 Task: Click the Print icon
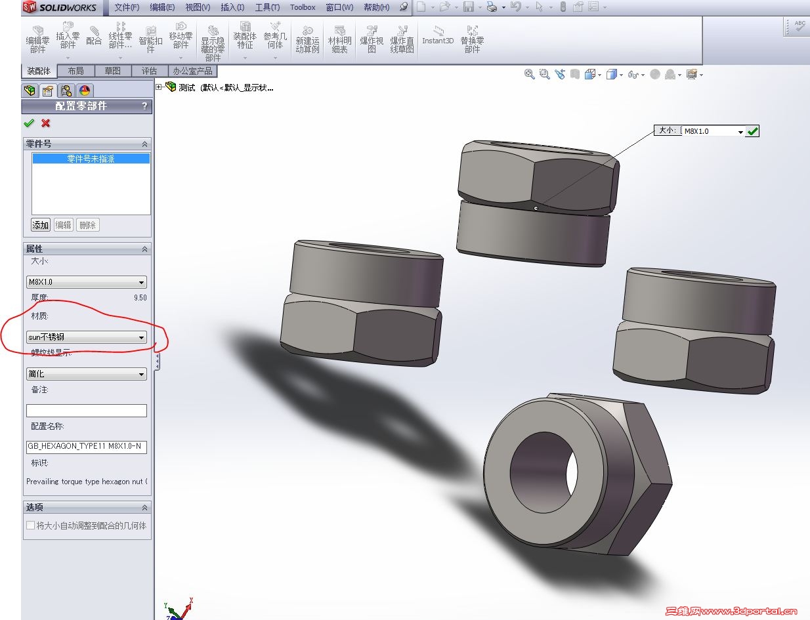coord(492,7)
